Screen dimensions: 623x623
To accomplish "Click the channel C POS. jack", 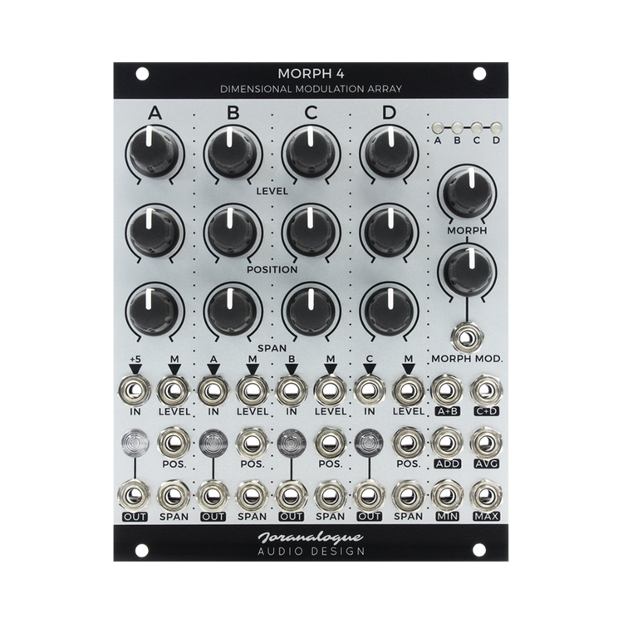I will [330, 442].
